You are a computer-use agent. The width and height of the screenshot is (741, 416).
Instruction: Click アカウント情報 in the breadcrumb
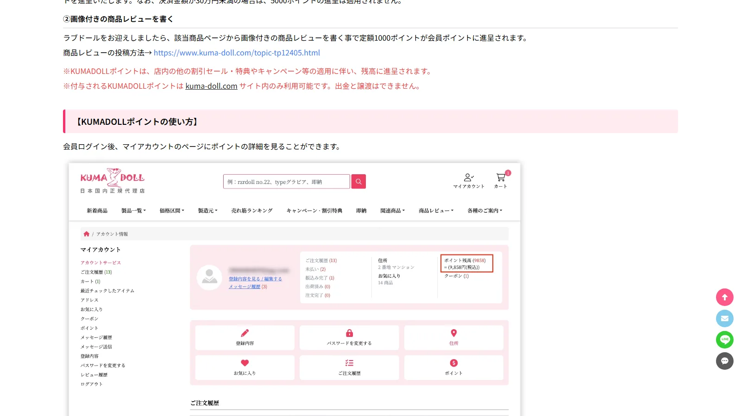[x=112, y=234]
